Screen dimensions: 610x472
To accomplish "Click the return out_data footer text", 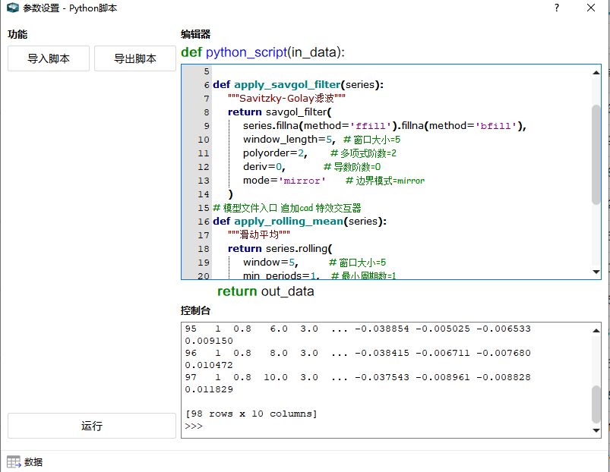I will tap(265, 291).
